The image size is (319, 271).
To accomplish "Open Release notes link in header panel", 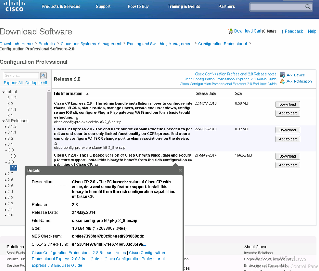I will click(x=236, y=74).
